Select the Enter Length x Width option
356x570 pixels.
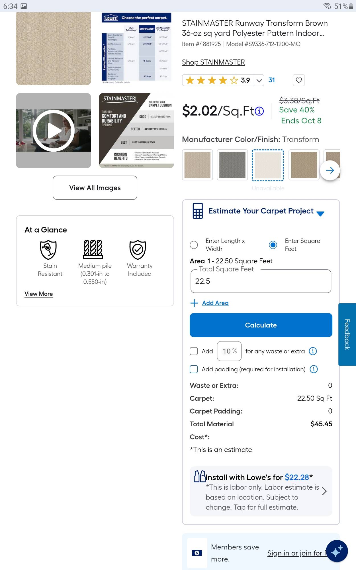194,245
